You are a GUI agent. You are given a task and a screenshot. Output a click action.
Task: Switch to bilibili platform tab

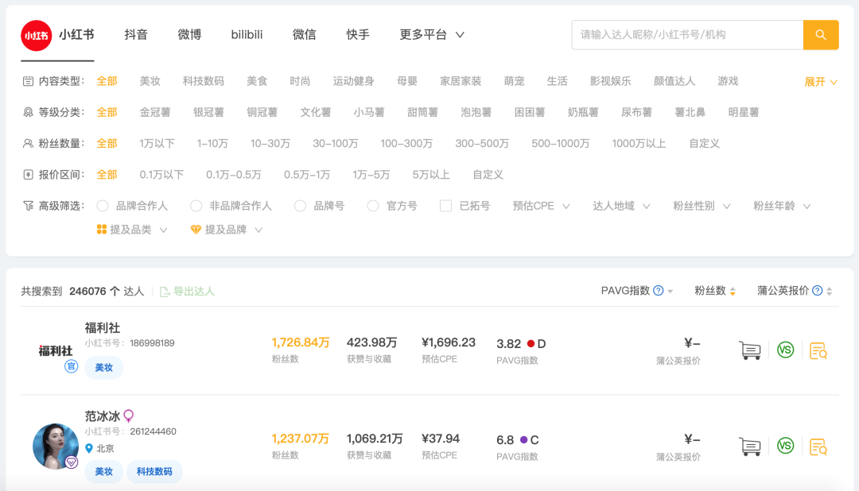coord(247,34)
